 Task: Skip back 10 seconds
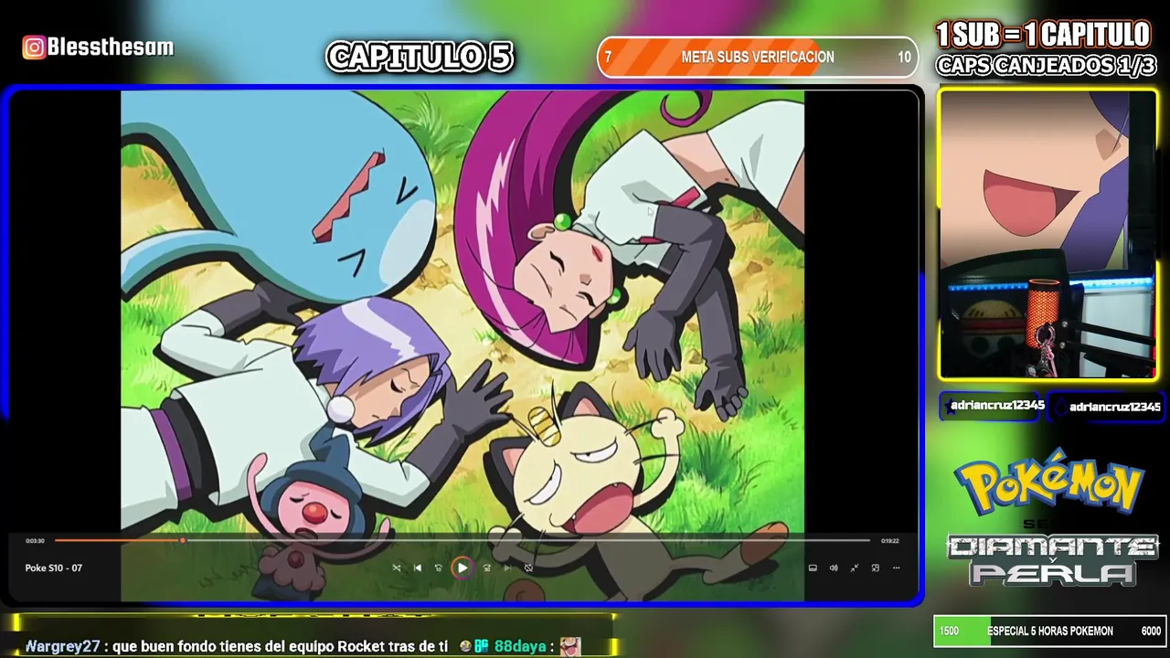tap(439, 568)
